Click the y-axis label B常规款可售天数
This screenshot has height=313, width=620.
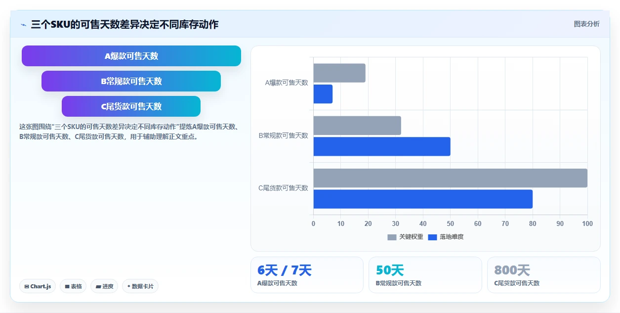coord(284,135)
